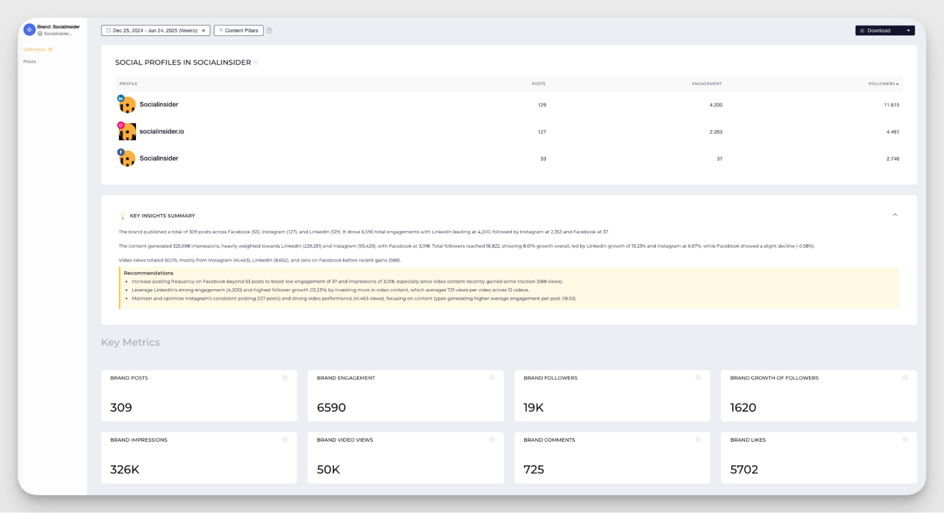Image resolution: width=944 pixels, height=513 pixels.
Task: Click the info icon on Brand Likes card
Action: (x=905, y=439)
